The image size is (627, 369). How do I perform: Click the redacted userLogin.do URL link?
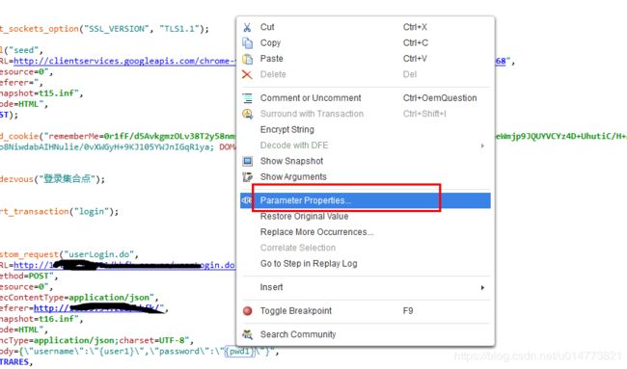click(124, 265)
